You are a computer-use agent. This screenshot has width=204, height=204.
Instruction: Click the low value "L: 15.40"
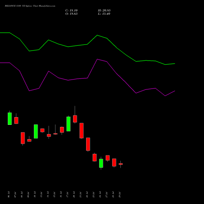[104, 14]
